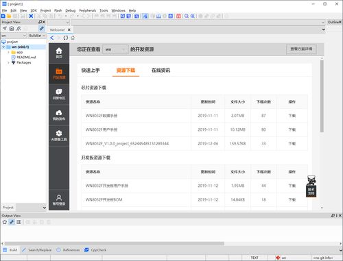Viewport: 343px width, 261px height.
Task: Switch to the Search/Replace tab
Action: pos(37,250)
